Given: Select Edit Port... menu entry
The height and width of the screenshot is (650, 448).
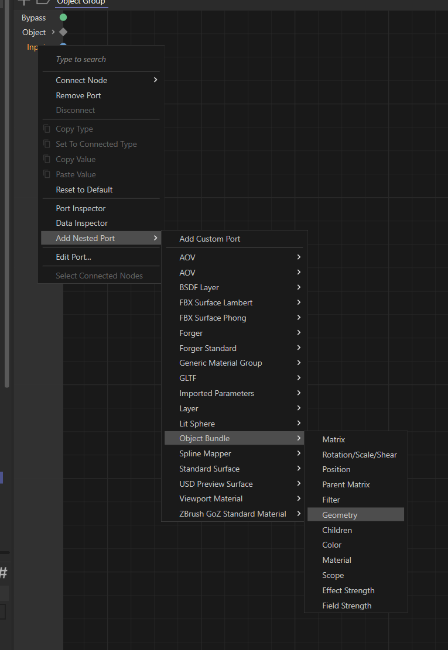Looking at the screenshot, I should click(x=73, y=257).
